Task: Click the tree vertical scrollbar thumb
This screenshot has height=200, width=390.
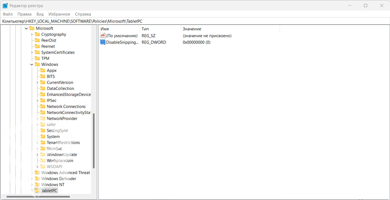Action: pyautogui.click(x=94, y=141)
